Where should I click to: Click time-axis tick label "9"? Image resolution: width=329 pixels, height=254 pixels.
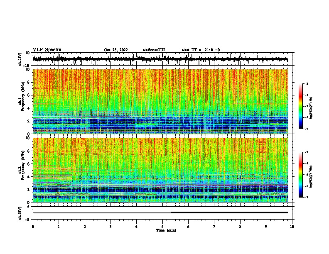click(x=266, y=227)
